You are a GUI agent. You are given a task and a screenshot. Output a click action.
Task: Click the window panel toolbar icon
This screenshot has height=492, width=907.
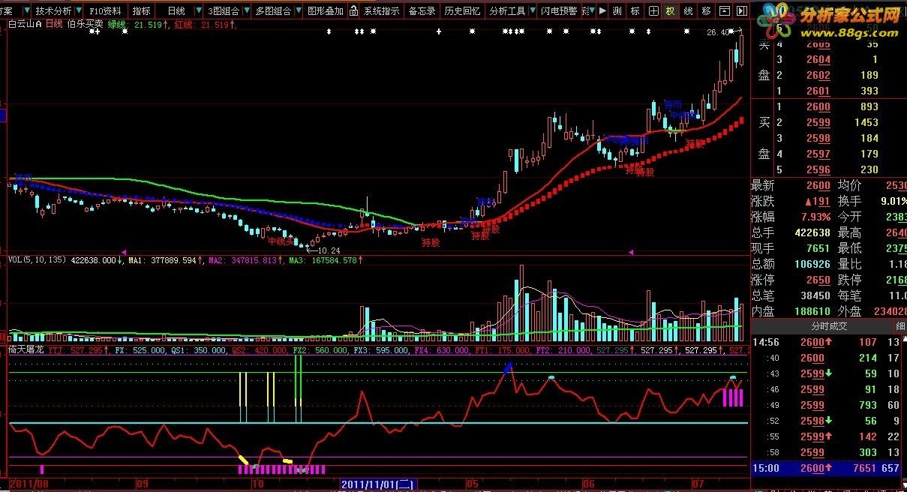pos(723,11)
